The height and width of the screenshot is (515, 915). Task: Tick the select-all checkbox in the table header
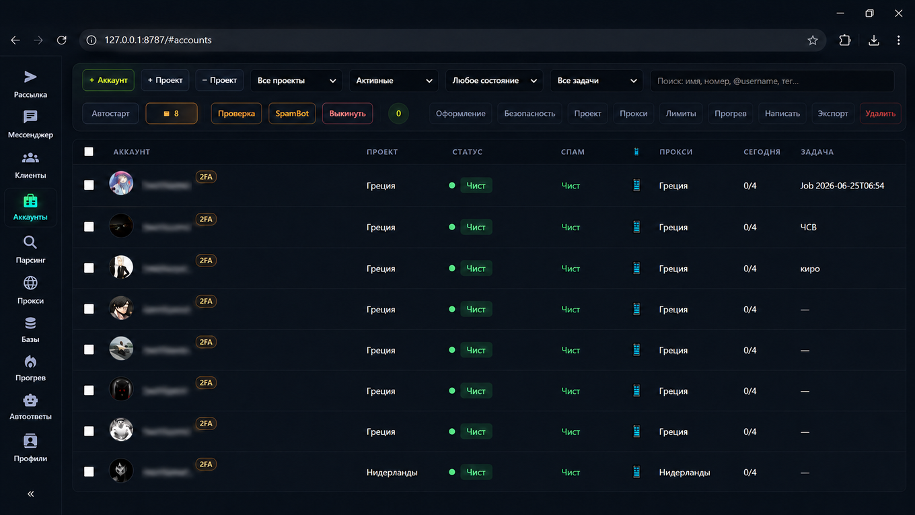[x=89, y=151]
